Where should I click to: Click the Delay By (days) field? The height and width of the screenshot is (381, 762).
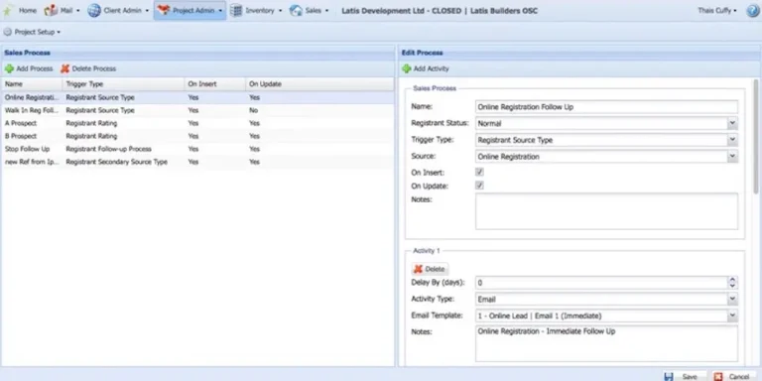[x=601, y=283]
